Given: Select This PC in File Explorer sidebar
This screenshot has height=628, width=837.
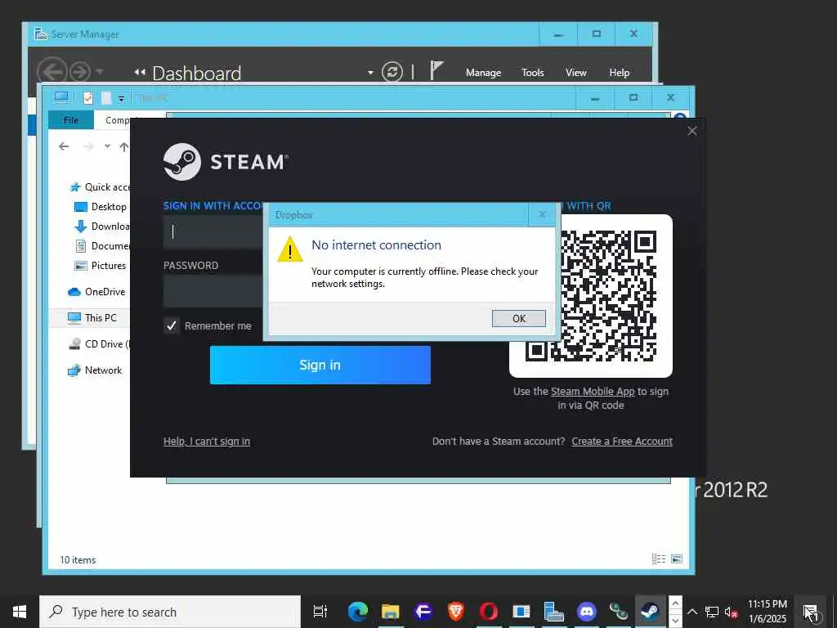Looking at the screenshot, I should (x=92, y=318).
